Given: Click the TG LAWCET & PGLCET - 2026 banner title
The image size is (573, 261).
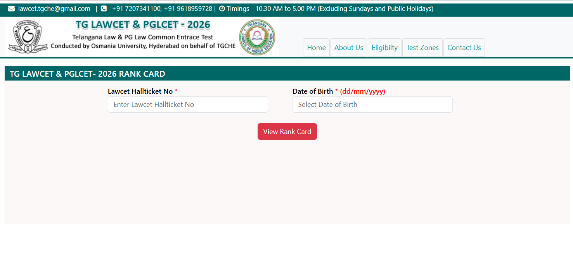Looking at the screenshot, I should (143, 25).
